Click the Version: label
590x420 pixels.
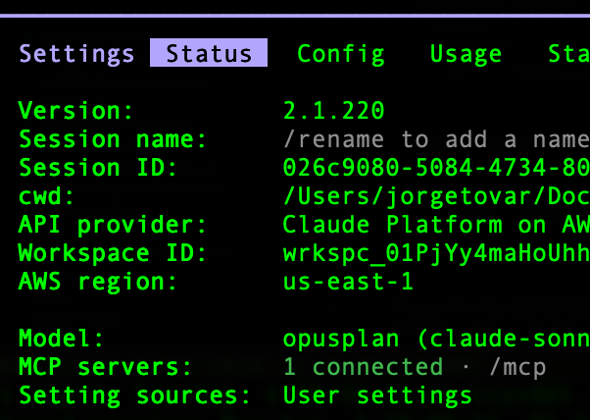click(x=75, y=111)
